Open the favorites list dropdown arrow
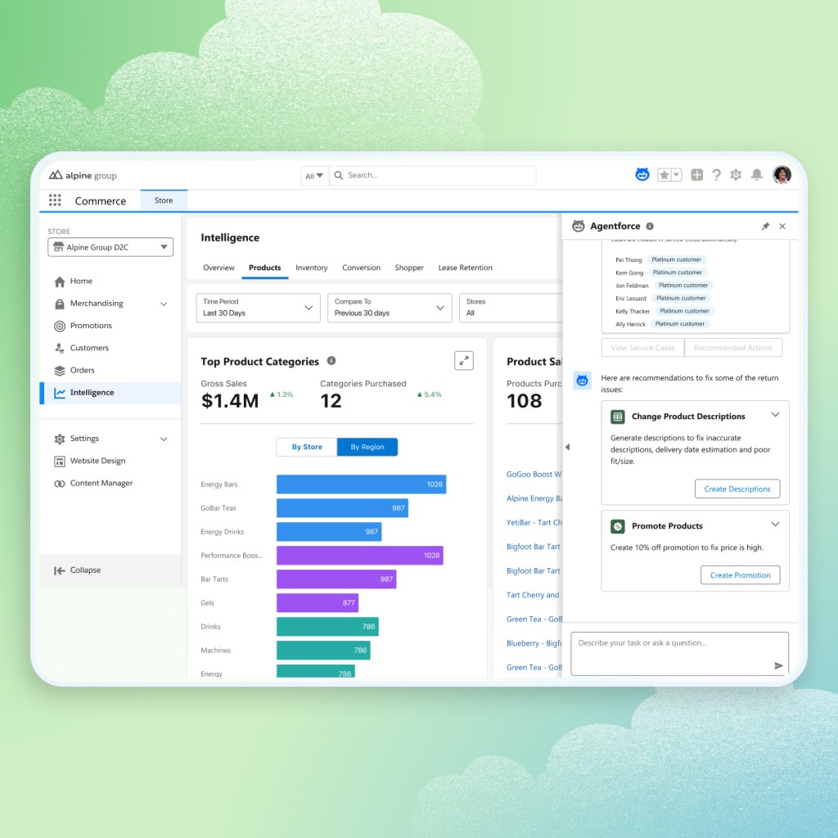 (x=676, y=175)
